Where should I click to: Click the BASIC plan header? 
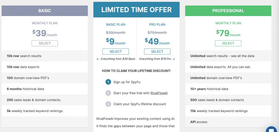tap(45, 11)
